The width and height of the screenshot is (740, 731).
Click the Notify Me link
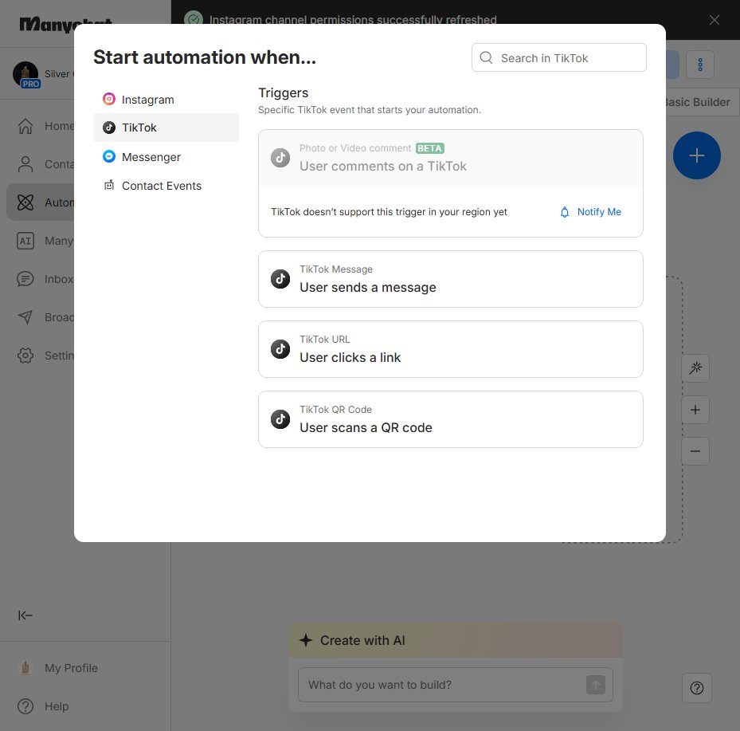click(599, 212)
